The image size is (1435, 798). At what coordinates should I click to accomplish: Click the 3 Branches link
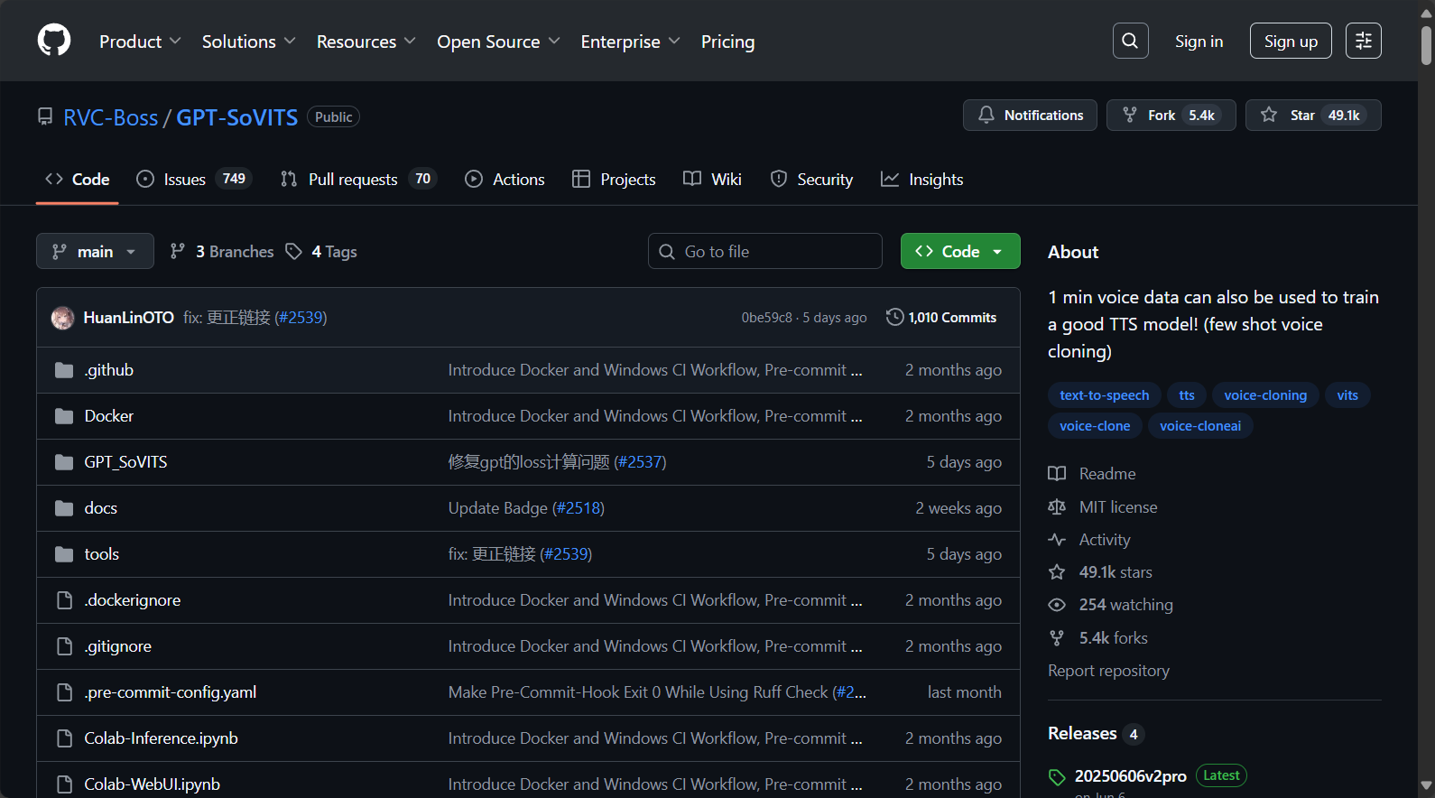click(x=222, y=252)
